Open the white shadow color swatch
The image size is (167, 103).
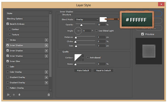point(103,19)
